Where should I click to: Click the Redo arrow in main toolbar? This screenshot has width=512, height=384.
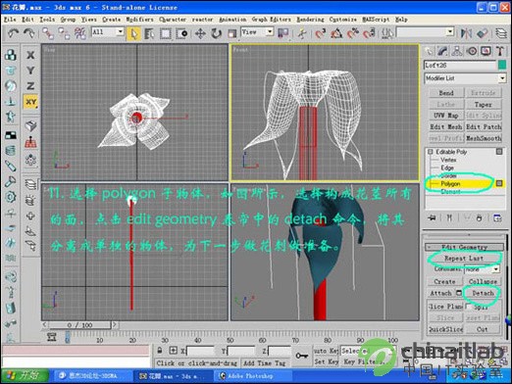[28, 33]
